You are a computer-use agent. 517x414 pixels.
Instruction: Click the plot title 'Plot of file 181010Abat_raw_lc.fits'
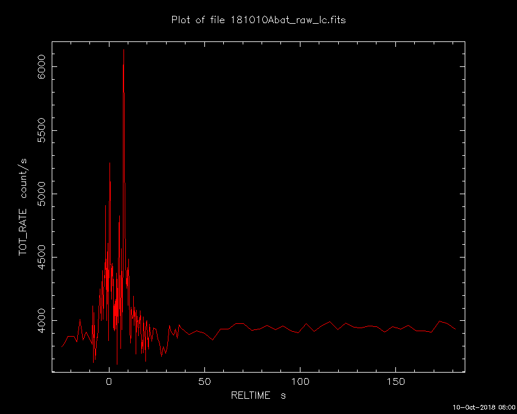coord(258,20)
